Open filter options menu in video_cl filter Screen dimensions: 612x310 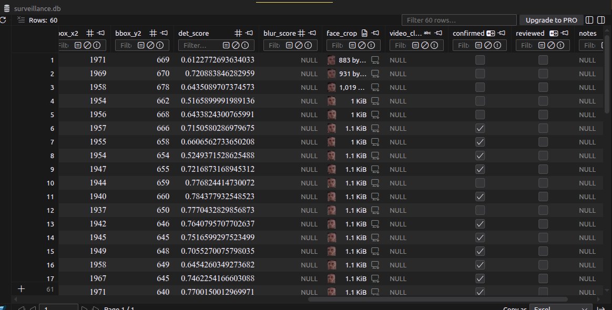coord(415,45)
